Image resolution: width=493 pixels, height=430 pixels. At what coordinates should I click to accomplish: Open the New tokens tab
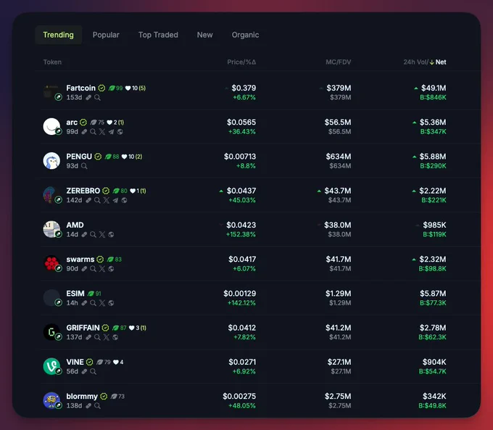204,35
